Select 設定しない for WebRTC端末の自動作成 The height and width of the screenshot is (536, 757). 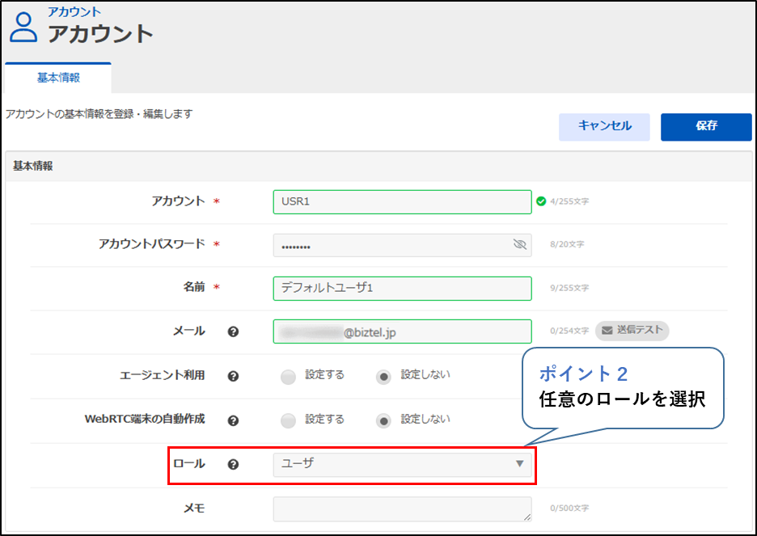[384, 420]
